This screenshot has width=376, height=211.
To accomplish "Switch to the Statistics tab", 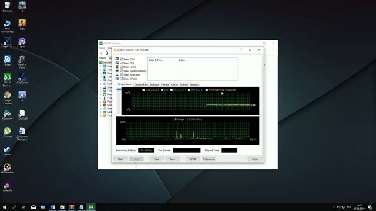I will (194, 84).
